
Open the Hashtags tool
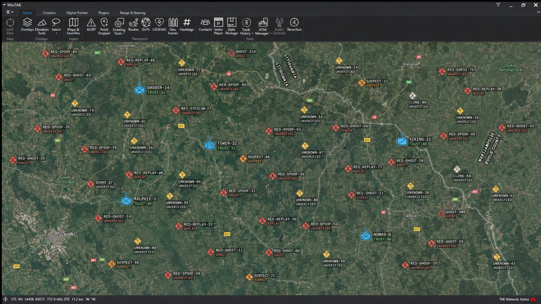(187, 25)
